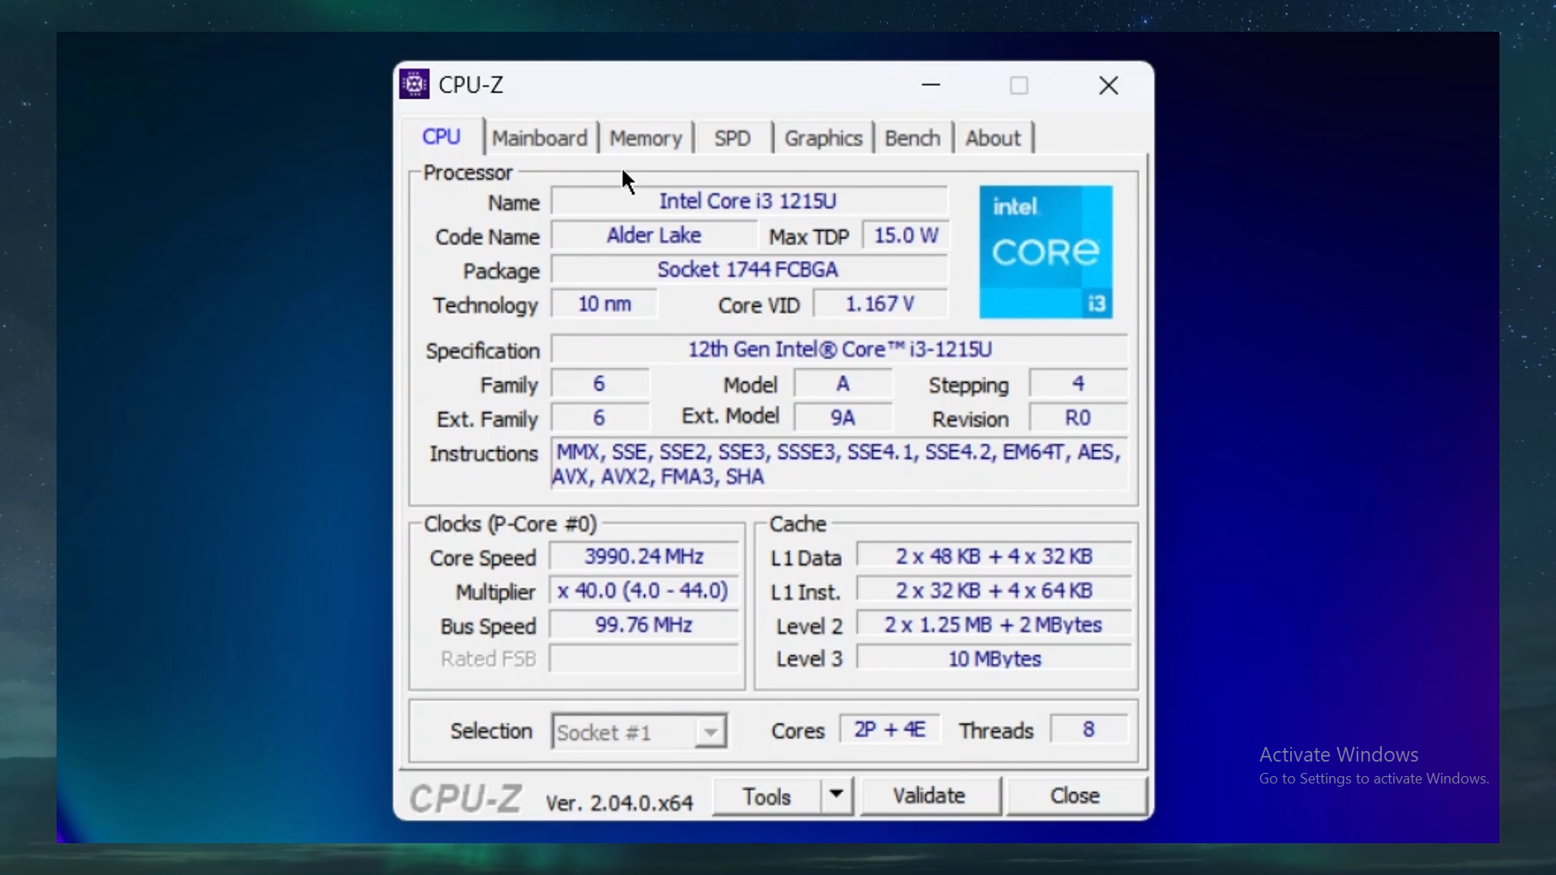Click the Level 2 cache value

[x=994, y=625]
